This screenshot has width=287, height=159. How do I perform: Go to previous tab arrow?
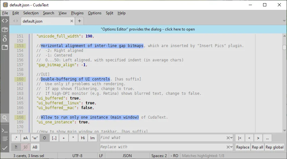(14, 21)
